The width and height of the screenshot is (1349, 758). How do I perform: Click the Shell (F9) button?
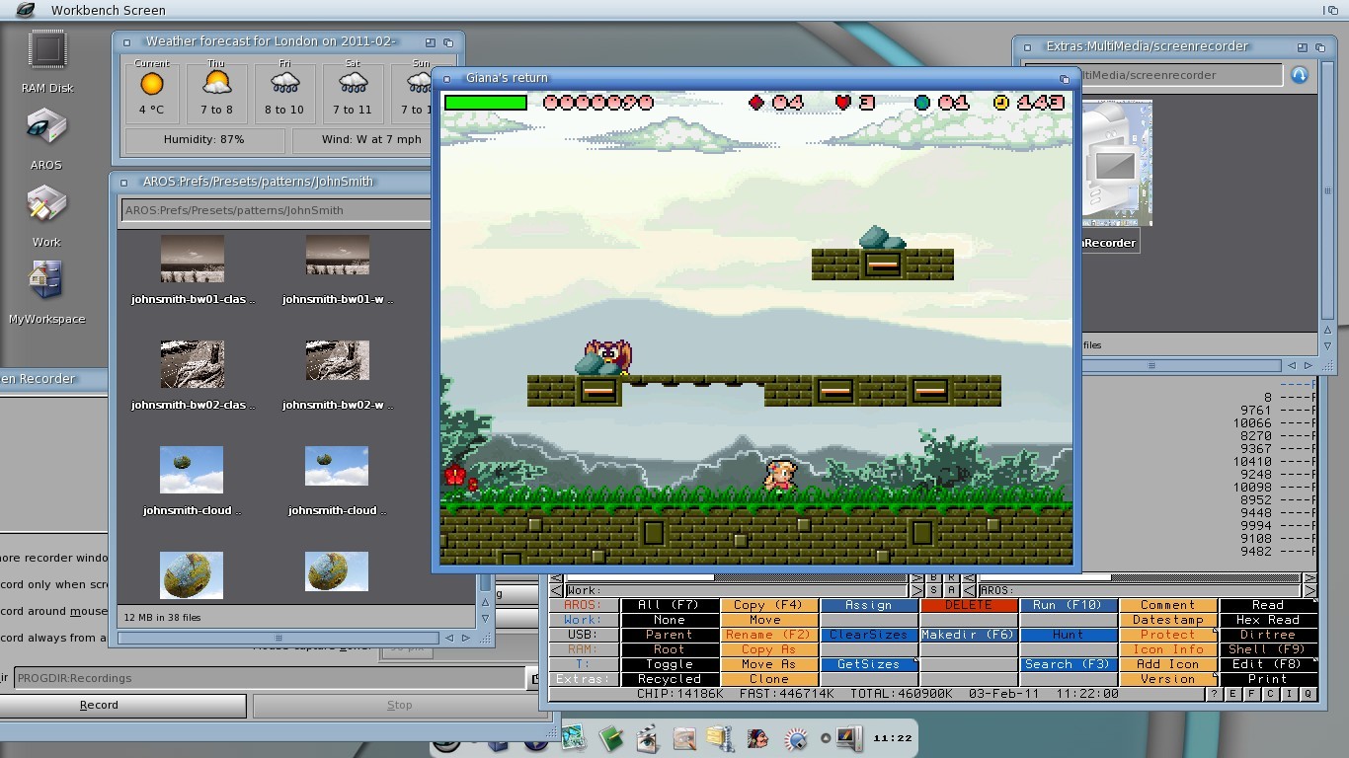click(1268, 649)
